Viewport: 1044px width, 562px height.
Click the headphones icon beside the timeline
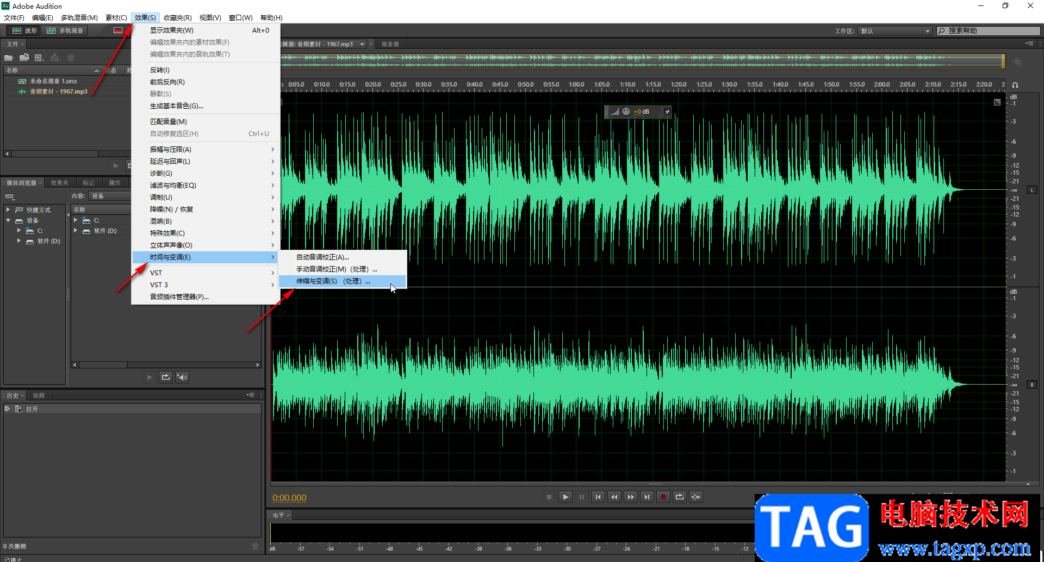1015,85
